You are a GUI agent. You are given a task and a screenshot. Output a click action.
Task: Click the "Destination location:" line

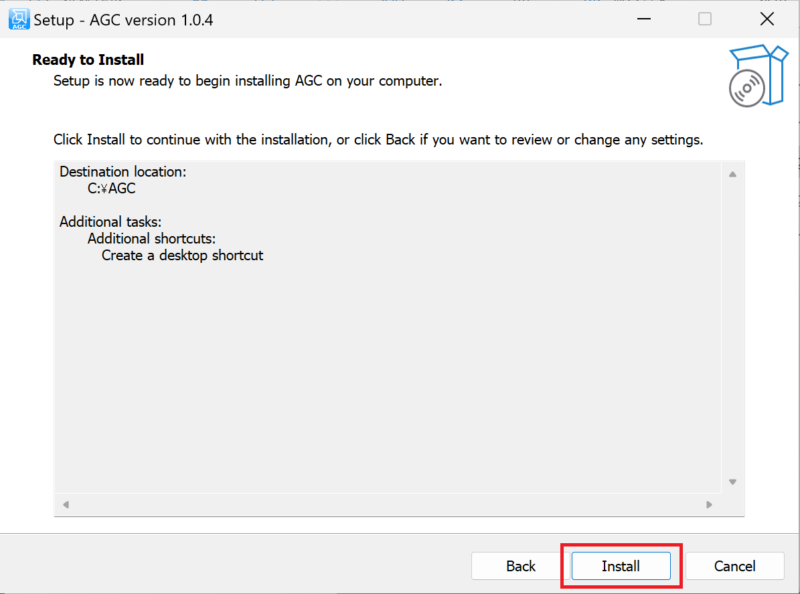tap(123, 172)
